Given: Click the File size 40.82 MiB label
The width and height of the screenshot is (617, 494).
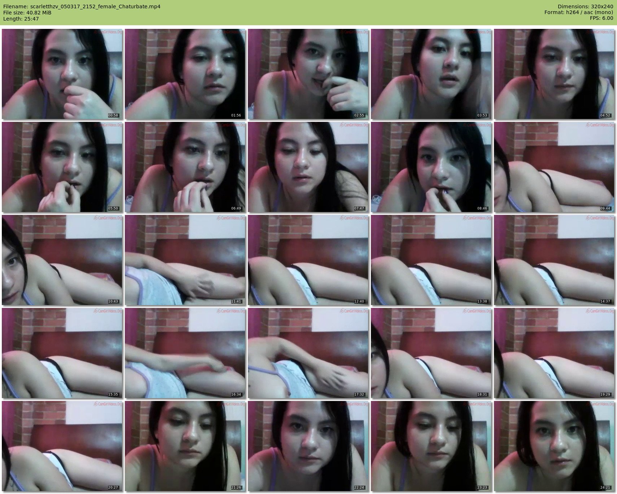Looking at the screenshot, I should pos(27,13).
